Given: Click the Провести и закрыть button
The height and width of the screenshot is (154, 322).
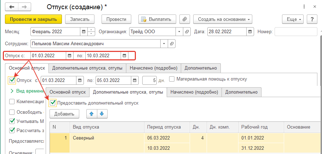Looking at the screenshot, I should click(33, 19).
